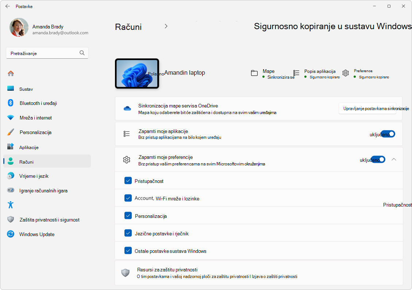Click the Računi breadcrumb heading
Screen dimensions: 412x290
pos(128,27)
